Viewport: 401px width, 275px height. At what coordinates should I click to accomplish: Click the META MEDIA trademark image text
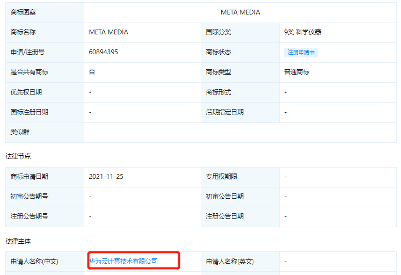[240, 12]
